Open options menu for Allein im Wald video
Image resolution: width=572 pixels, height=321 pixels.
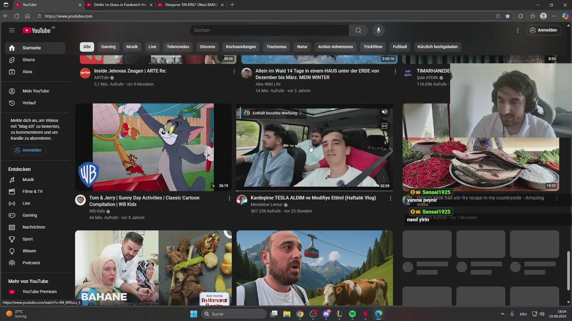click(395, 71)
